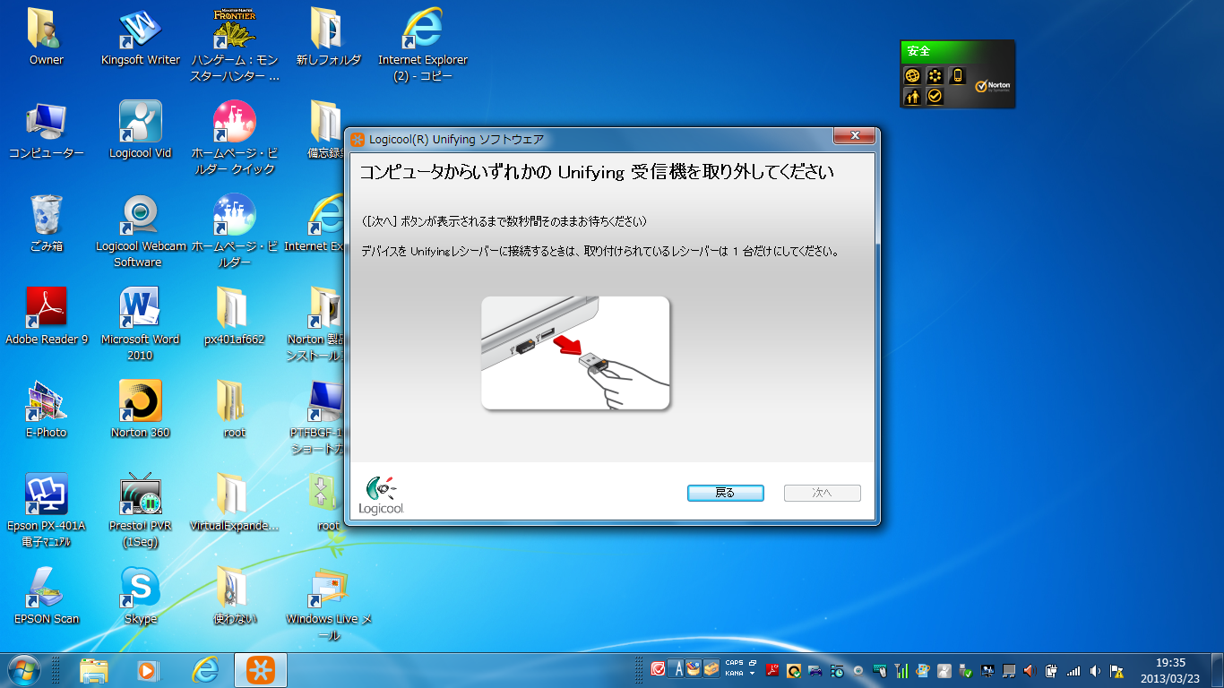The height and width of the screenshot is (688, 1224).
Task: Select Microsoft Word 2010 shortcut
Action: (x=141, y=324)
